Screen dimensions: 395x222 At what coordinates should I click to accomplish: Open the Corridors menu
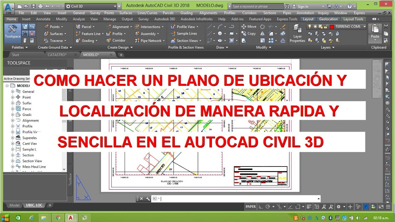[249, 13]
